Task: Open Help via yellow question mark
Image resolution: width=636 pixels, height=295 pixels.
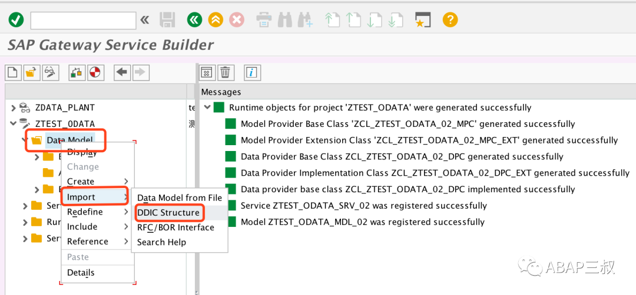Action: (450, 19)
